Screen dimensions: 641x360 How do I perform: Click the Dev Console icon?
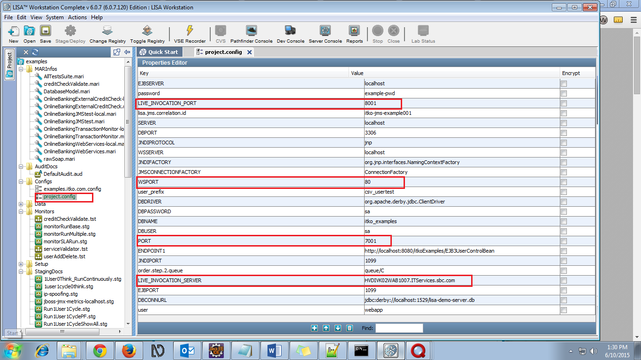point(290,31)
